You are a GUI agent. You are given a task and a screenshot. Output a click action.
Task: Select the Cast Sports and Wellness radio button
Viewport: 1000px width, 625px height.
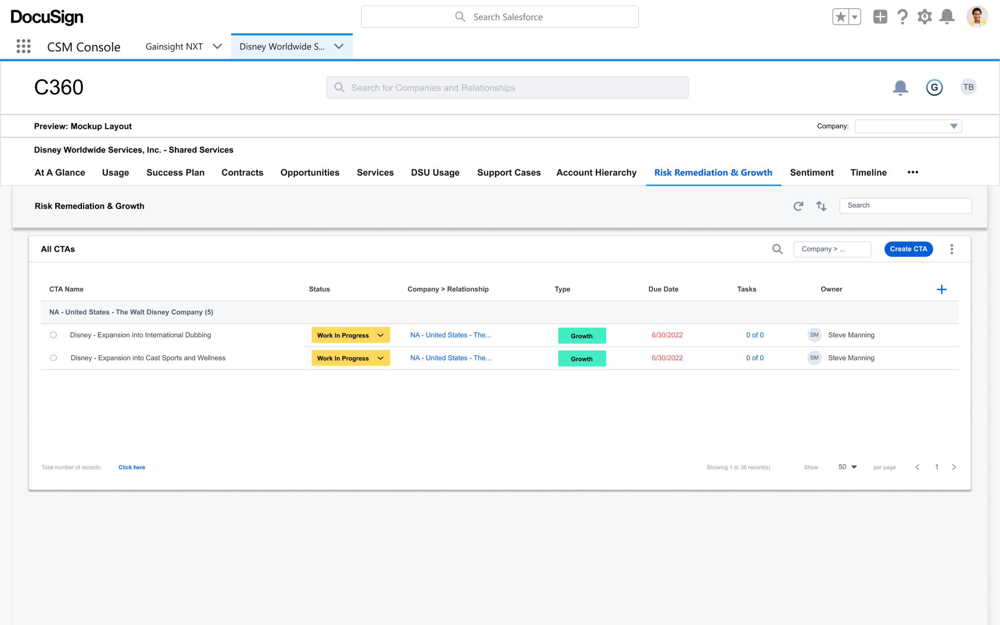(53, 358)
